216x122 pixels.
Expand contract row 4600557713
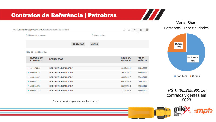point(28,81)
